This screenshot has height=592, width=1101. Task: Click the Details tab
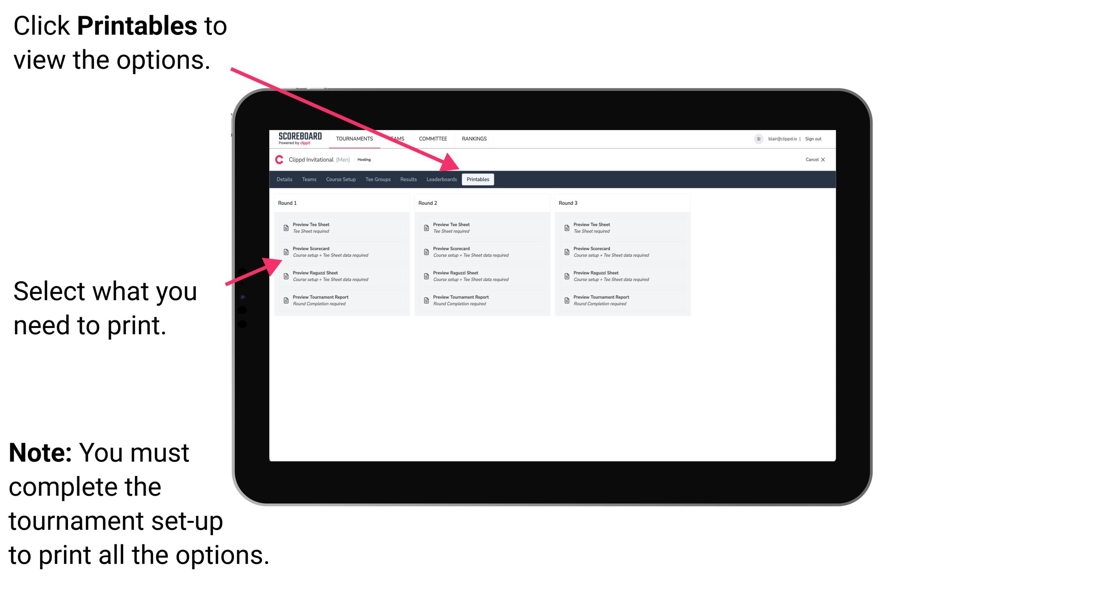tap(285, 180)
